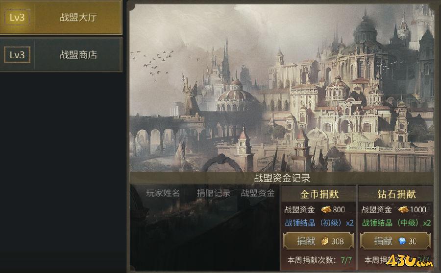Click the Lv3 badge beside 战盟商店
Image resolution: width=441 pixels, height=273 pixels.
coord(17,55)
